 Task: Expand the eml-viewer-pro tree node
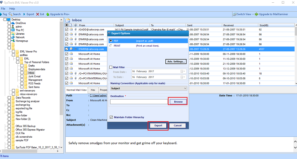(x=11, y=91)
